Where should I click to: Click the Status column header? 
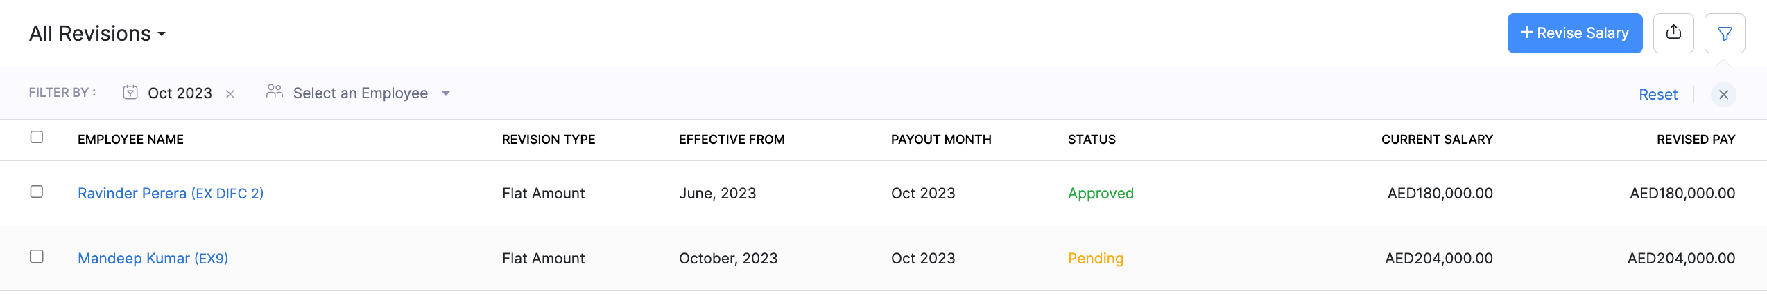(x=1092, y=140)
